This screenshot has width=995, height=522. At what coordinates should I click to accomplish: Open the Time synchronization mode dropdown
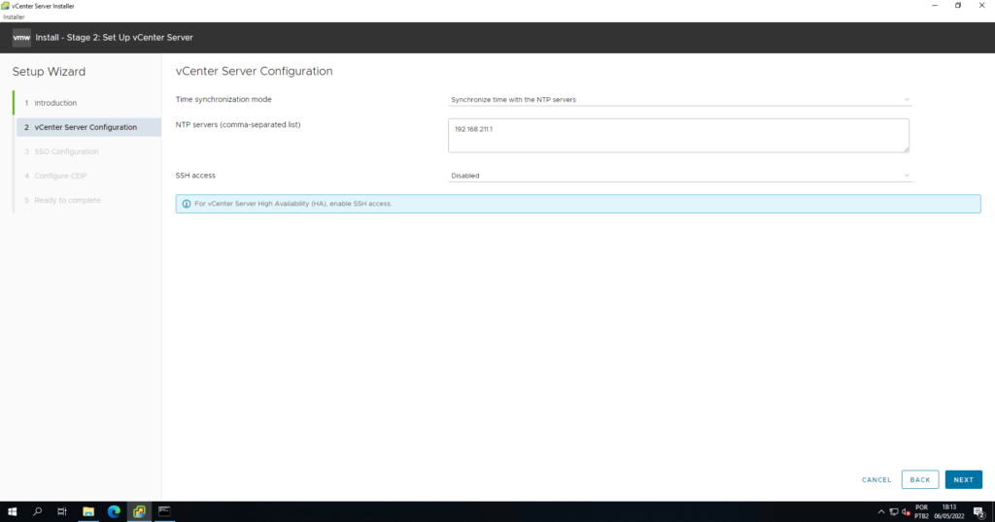click(679, 100)
